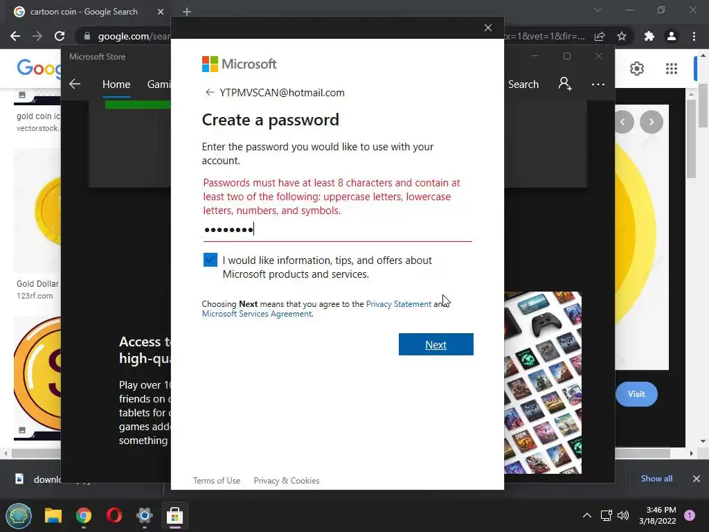Click the Xbox games collage image in Store
The image size is (709, 532).
543,382
